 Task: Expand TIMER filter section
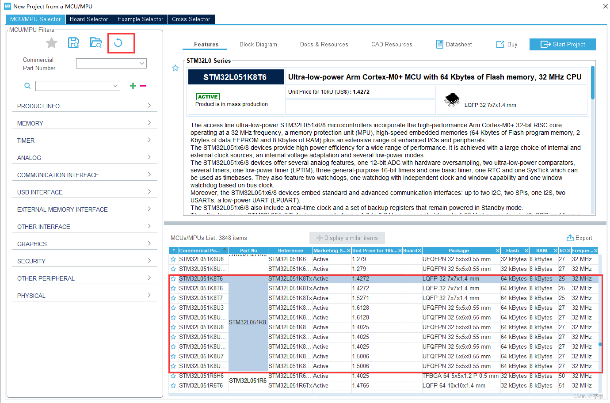click(x=84, y=140)
